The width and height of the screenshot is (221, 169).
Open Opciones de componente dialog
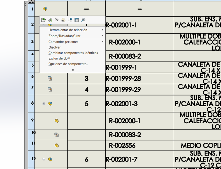point(68,64)
